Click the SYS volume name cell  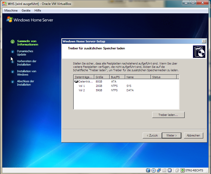click(129, 86)
